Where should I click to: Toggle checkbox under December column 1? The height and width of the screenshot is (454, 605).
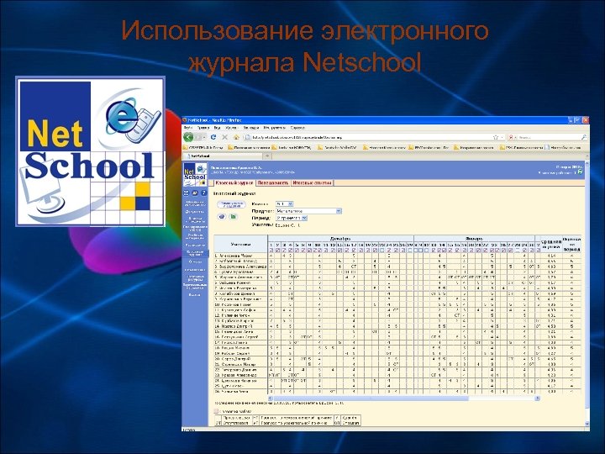click(271, 251)
